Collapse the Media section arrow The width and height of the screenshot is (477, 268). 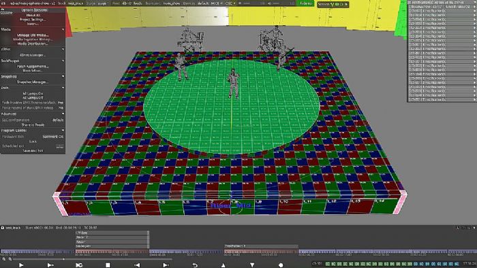click(63, 29)
